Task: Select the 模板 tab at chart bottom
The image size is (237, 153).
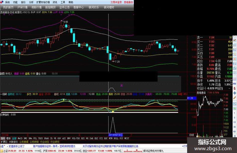Action: (9, 138)
